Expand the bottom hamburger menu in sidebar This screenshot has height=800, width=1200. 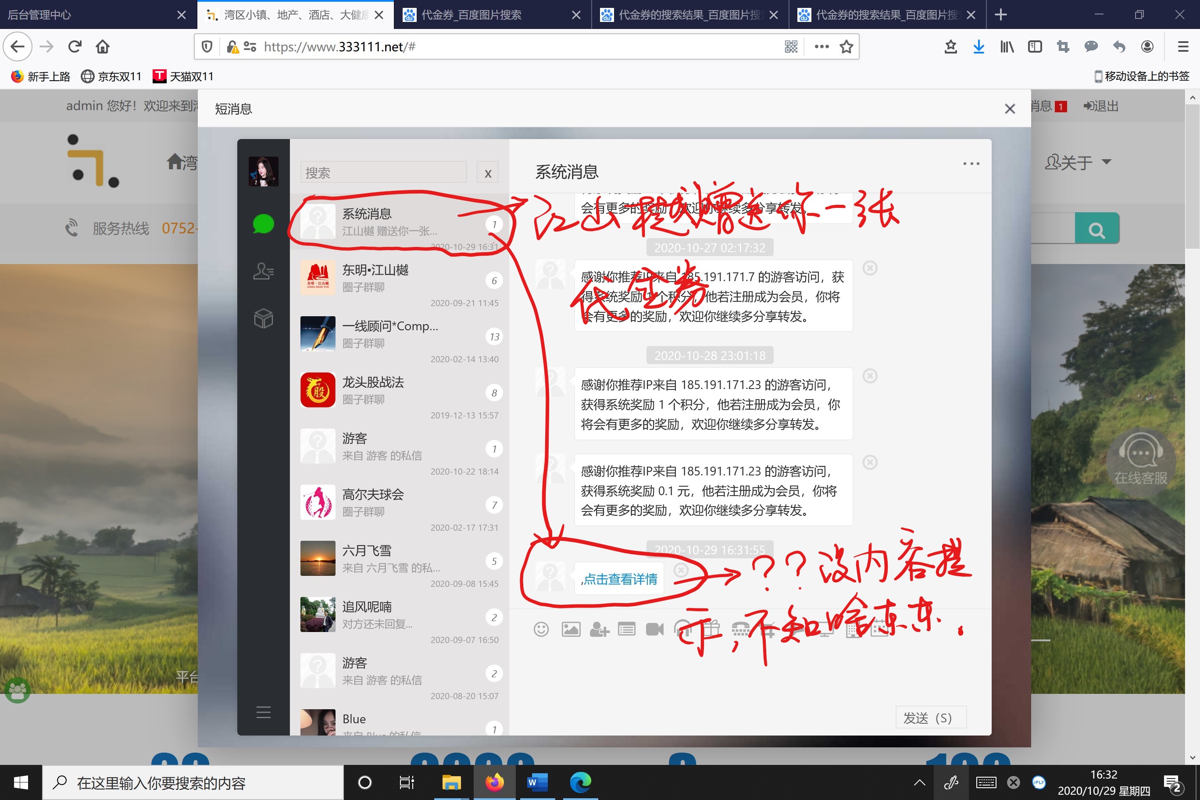pos(263,712)
